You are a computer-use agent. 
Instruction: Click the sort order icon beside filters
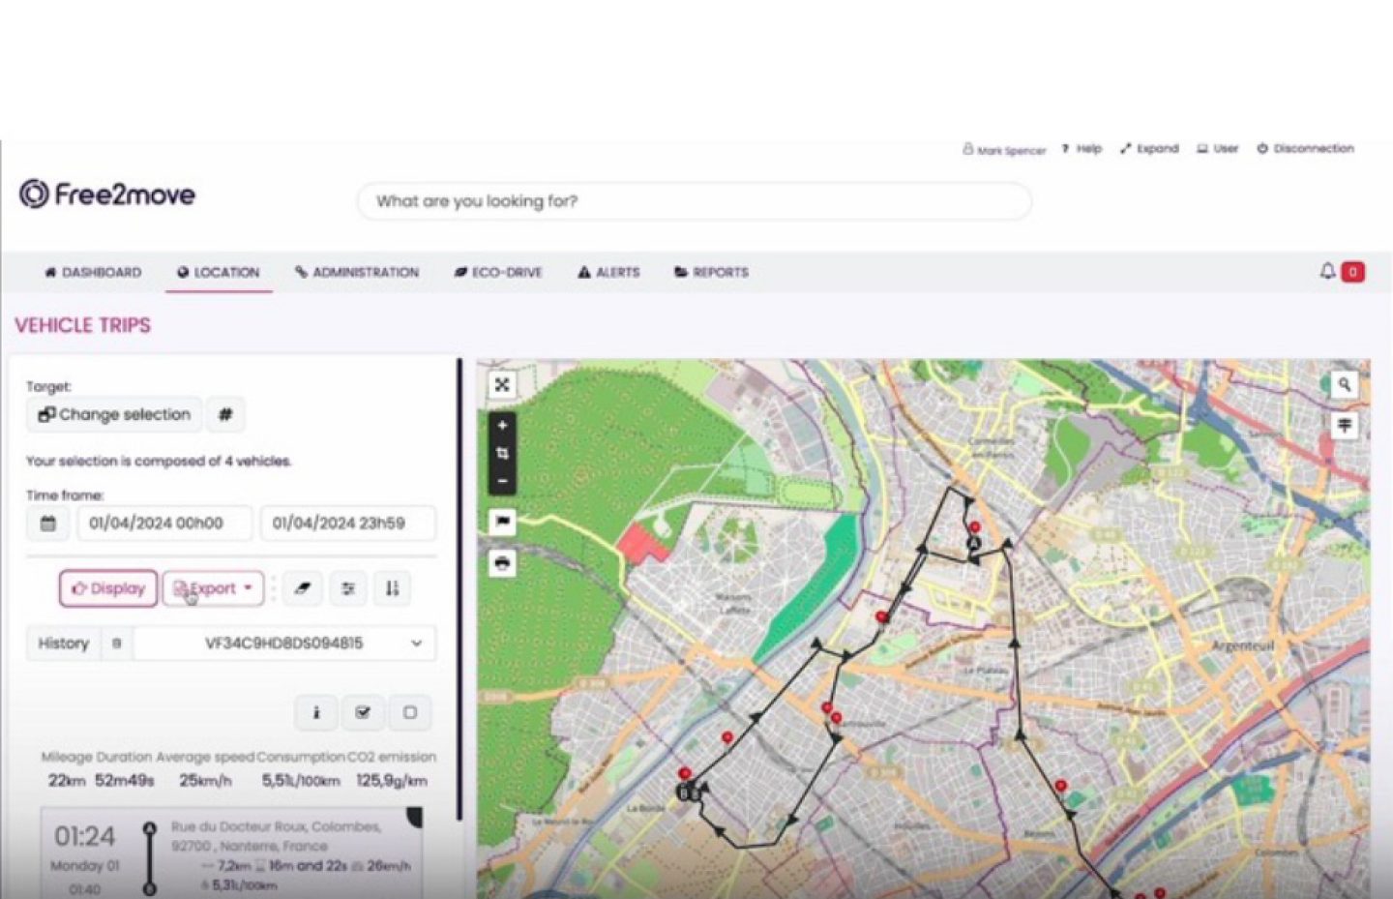click(391, 587)
